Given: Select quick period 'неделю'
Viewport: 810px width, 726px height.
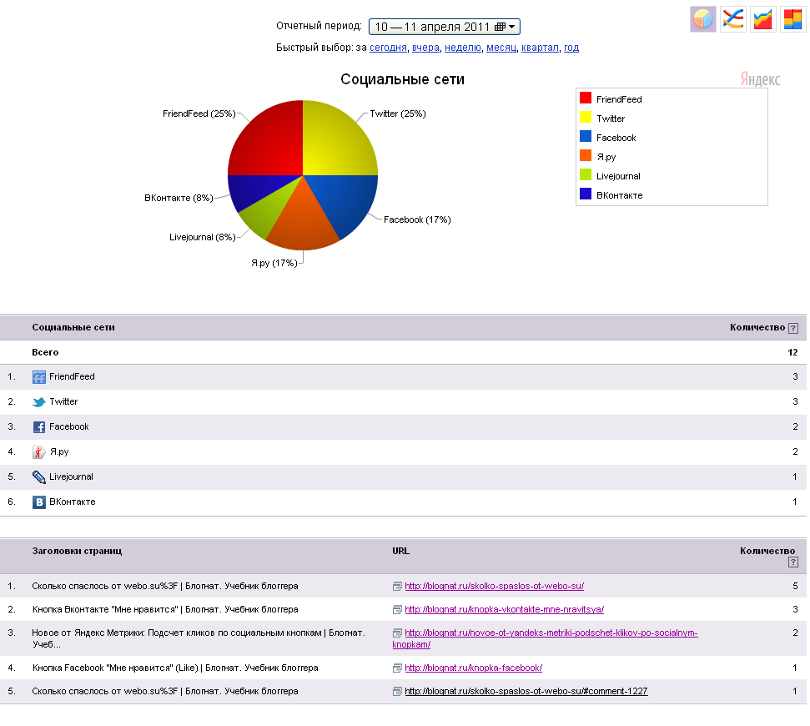Looking at the screenshot, I should [463, 48].
